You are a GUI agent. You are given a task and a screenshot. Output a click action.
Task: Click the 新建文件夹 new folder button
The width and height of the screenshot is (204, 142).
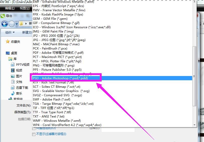tap(27, 32)
